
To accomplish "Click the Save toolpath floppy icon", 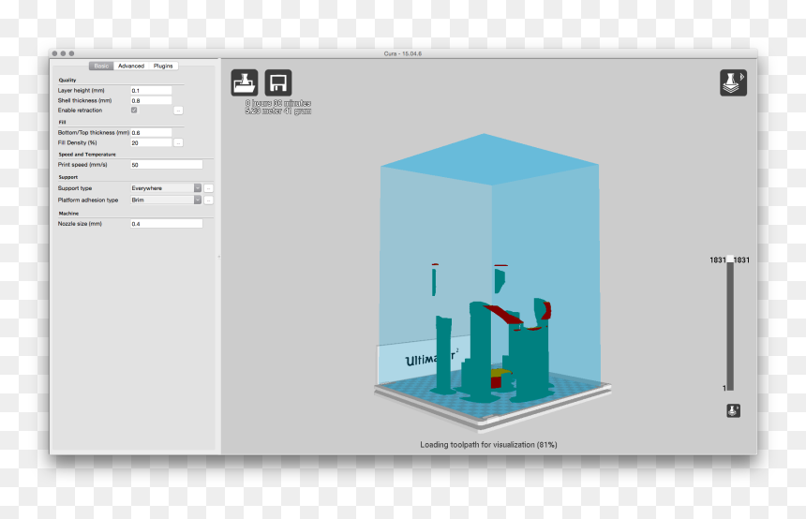I will tap(278, 82).
